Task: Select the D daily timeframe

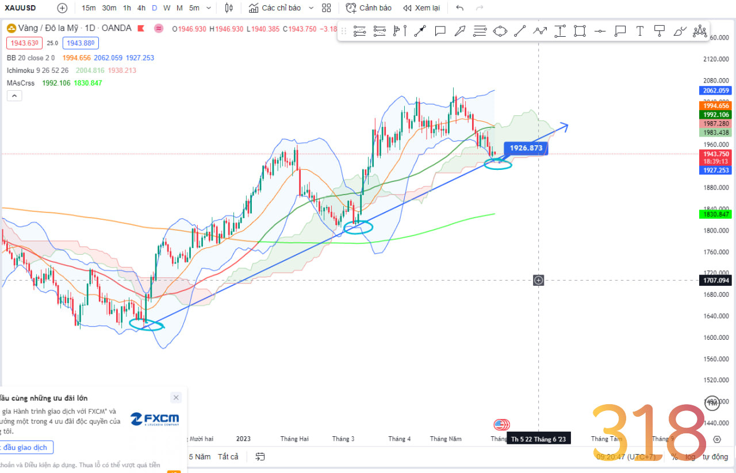Action: pos(155,8)
